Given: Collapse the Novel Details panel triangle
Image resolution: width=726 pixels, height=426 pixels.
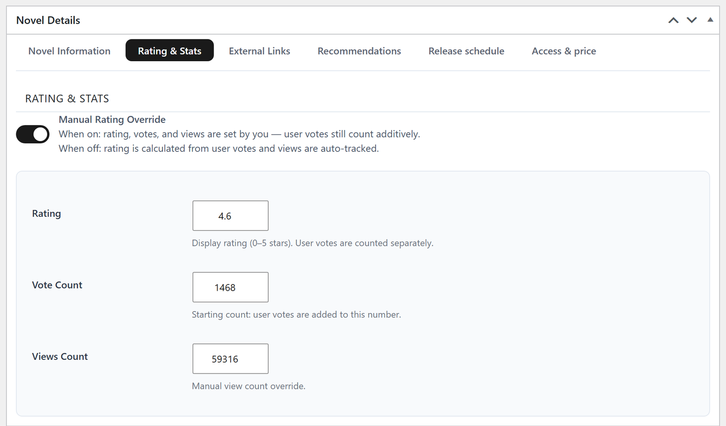Looking at the screenshot, I should [x=710, y=20].
